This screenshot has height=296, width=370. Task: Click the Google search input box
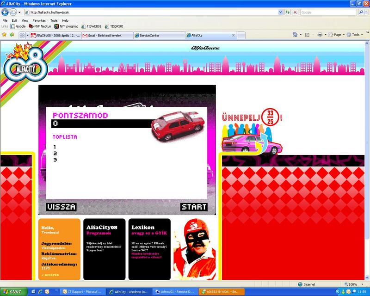[x=328, y=12]
